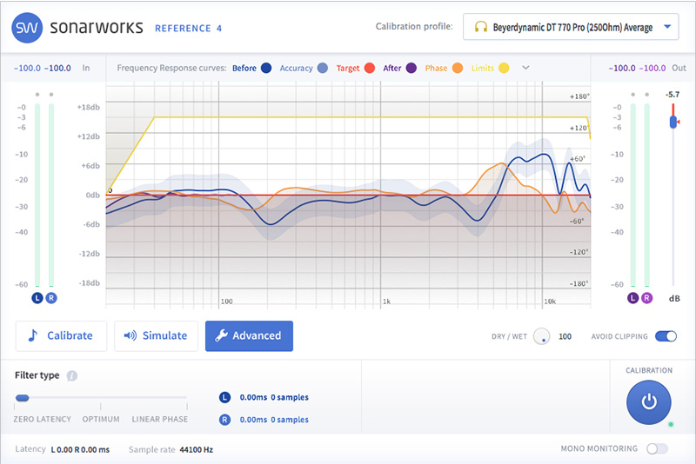Click the wrench Advanced icon

point(221,335)
